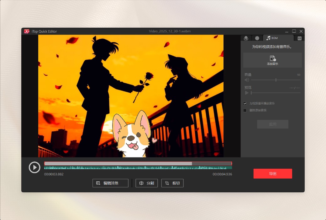
Task: Disable 为视频循环播放音乐 loop music option
Action: coord(245,103)
